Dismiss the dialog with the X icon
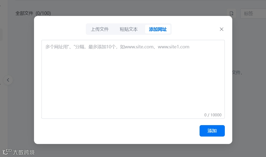 click(221, 29)
